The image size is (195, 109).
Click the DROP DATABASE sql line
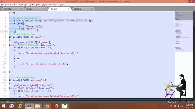pyautogui.click(x=31, y=88)
